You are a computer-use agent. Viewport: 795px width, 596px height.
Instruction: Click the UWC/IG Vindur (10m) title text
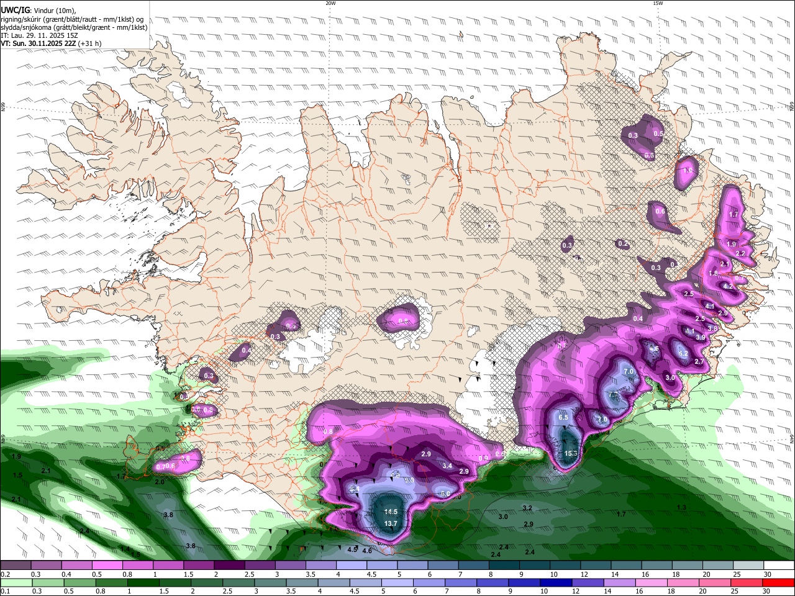pyautogui.click(x=39, y=11)
